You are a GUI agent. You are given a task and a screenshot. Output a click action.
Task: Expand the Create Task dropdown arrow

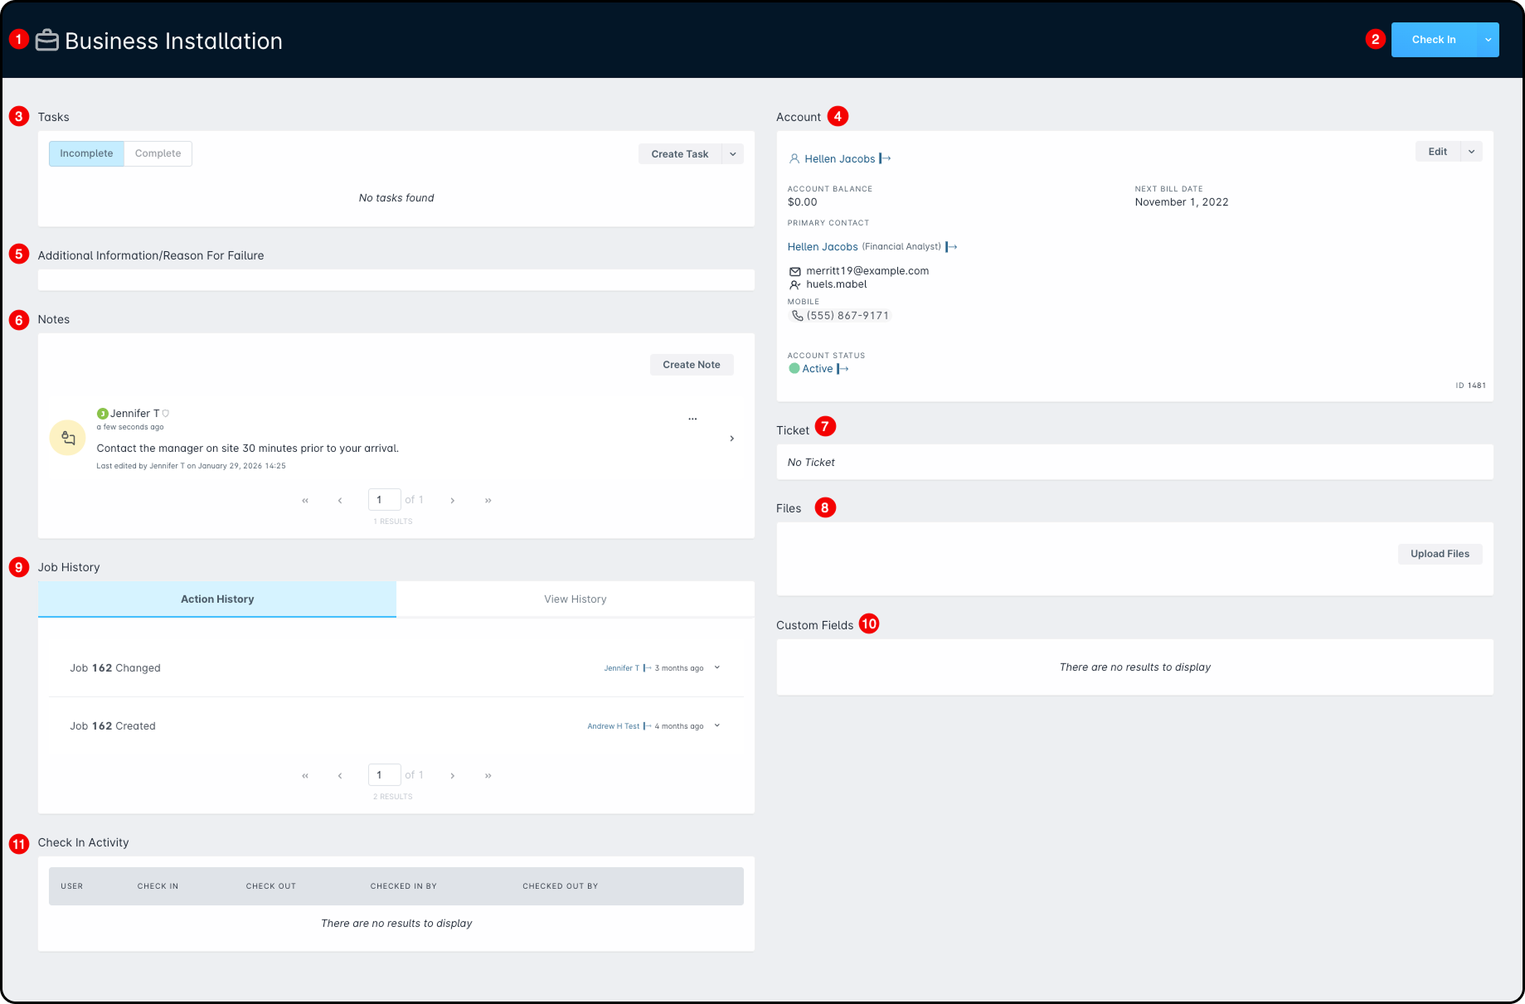pyautogui.click(x=733, y=154)
